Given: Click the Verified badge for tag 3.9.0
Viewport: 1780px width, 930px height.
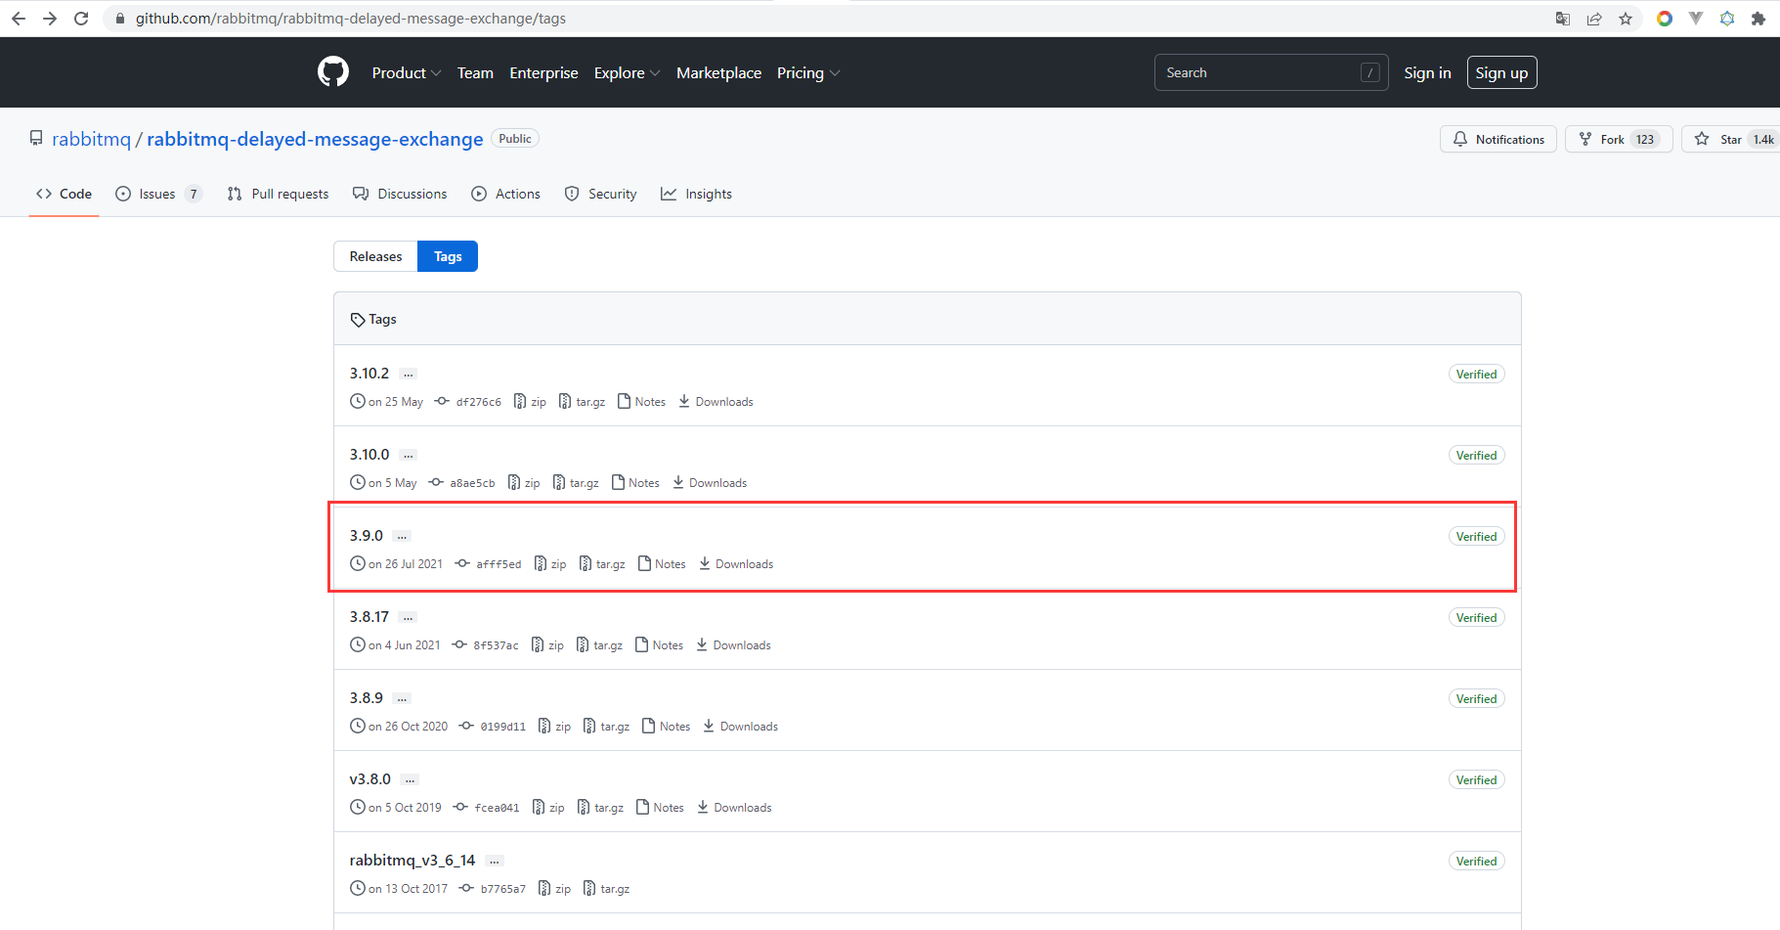Looking at the screenshot, I should (1476, 537).
